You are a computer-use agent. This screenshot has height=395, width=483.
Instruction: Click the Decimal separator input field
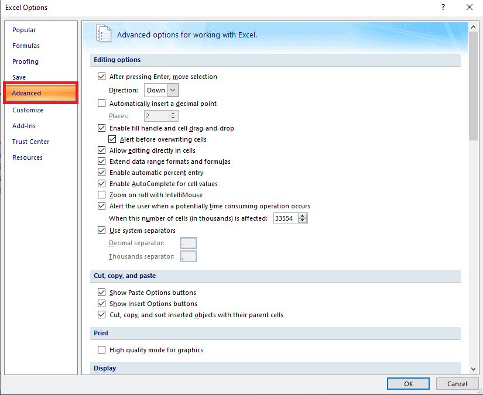coord(189,243)
